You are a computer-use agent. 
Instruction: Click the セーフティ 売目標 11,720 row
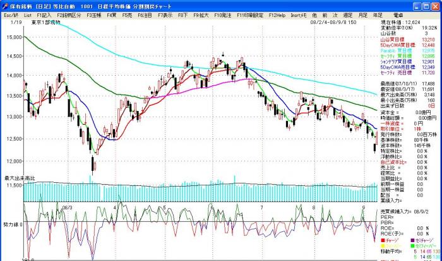click(x=408, y=72)
